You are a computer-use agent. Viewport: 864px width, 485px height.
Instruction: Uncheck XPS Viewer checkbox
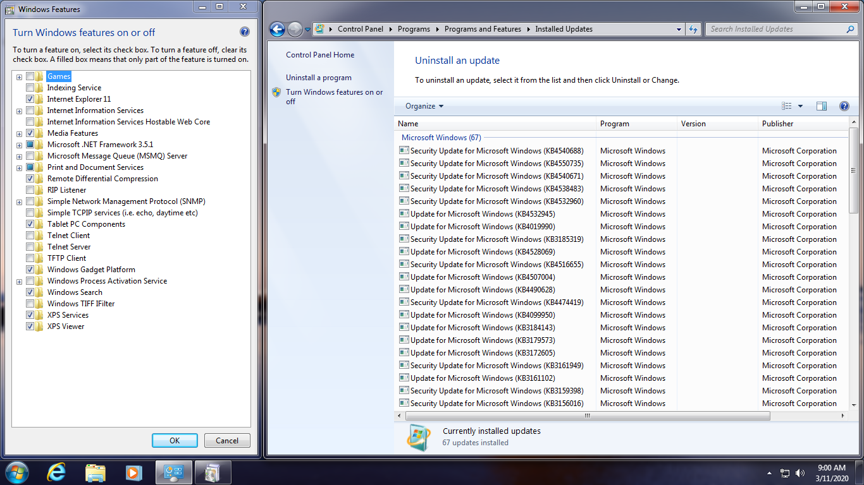click(x=30, y=326)
